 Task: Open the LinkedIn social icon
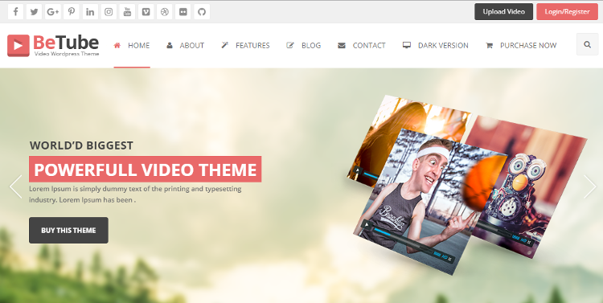[90, 12]
